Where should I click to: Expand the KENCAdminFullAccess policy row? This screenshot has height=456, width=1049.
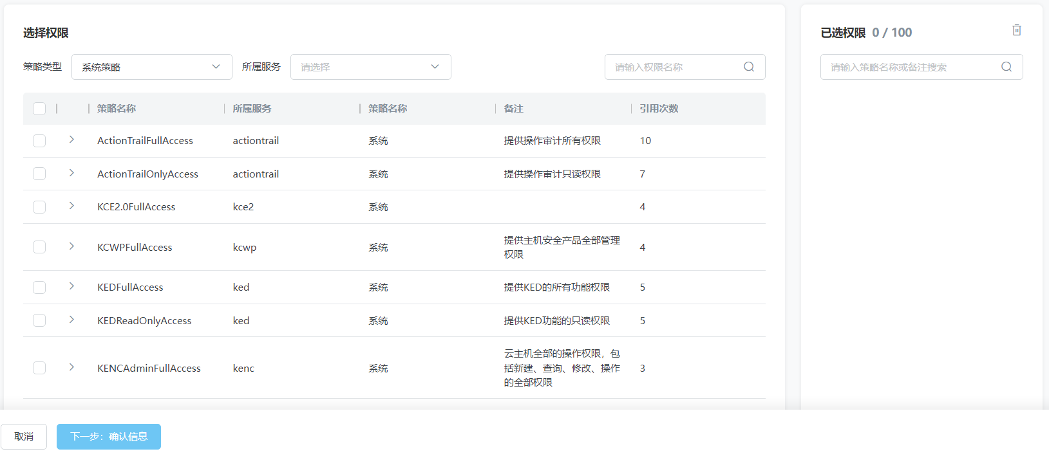coord(71,367)
